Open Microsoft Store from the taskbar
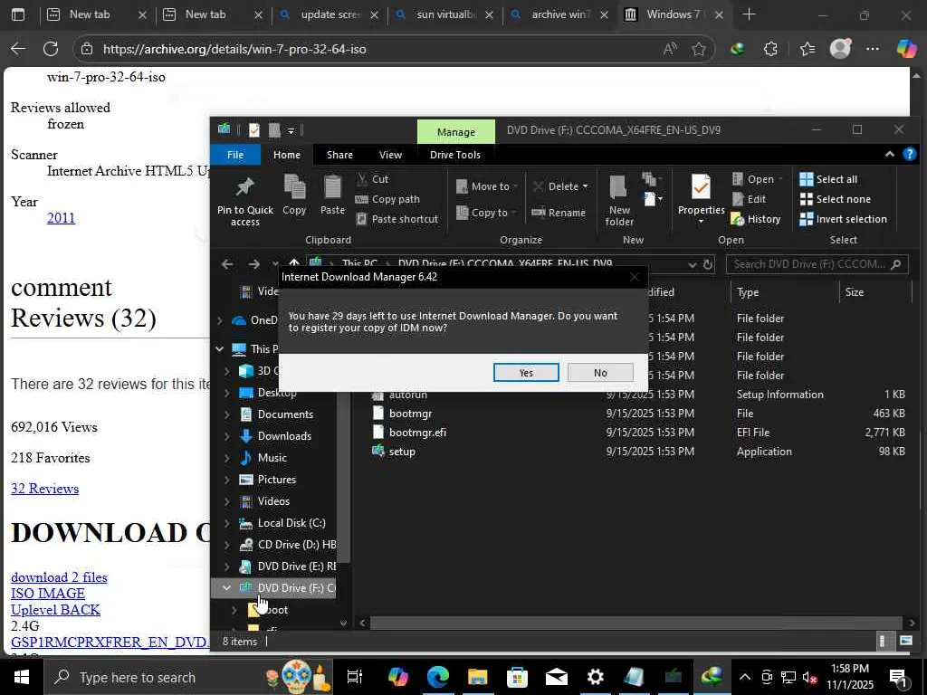The image size is (927, 695). pyautogui.click(x=517, y=677)
